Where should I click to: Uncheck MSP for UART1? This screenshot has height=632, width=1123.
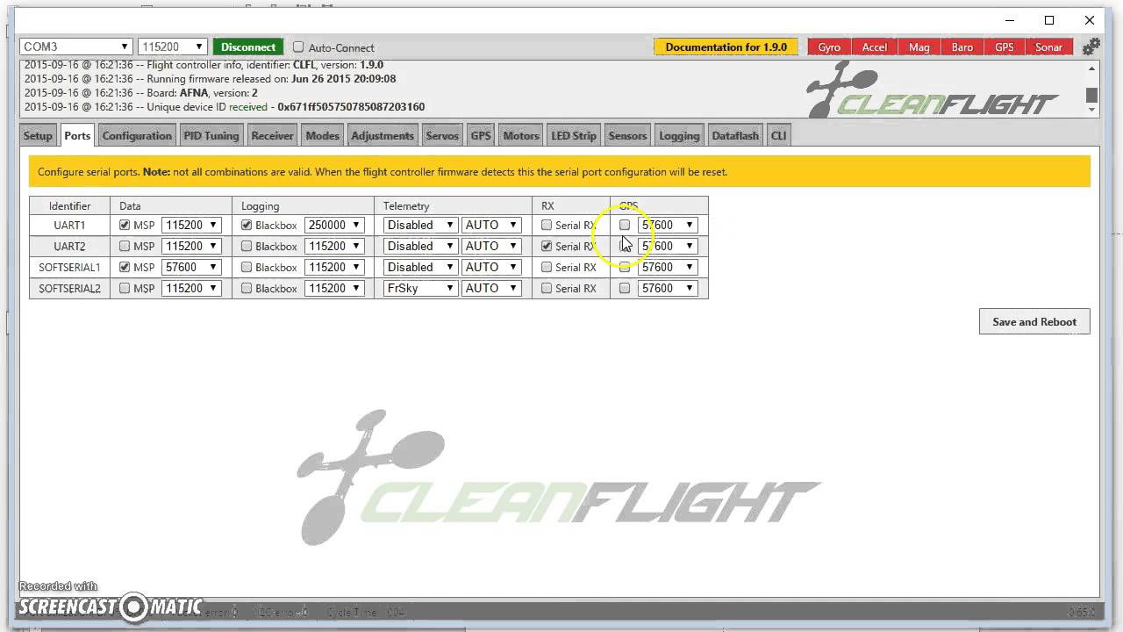[x=125, y=226]
